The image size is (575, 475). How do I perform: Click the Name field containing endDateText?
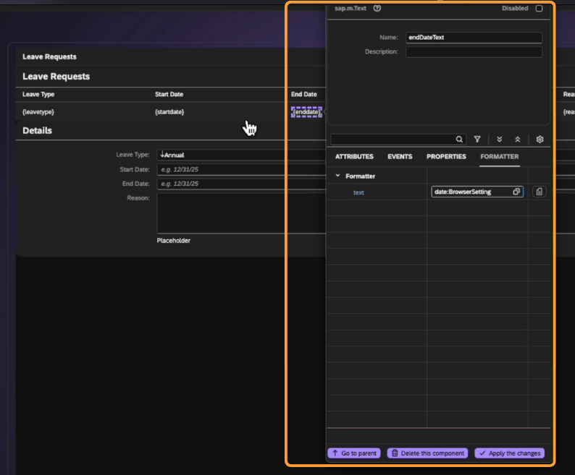coord(474,38)
